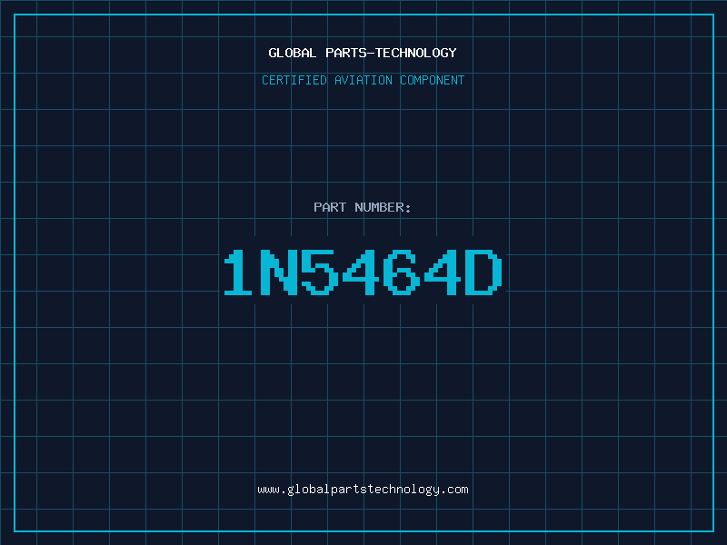727x545 pixels.
Task: Click the large digit 6 in part number
Action: pos(402,272)
